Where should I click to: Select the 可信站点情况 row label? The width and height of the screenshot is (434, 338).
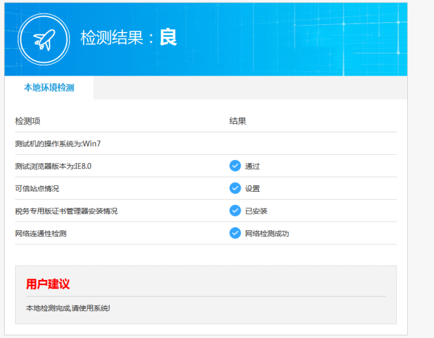coord(37,189)
